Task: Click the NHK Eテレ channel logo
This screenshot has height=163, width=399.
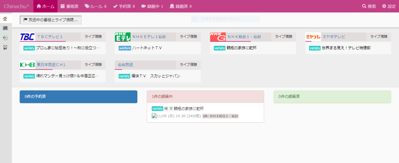Action: [122, 37]
